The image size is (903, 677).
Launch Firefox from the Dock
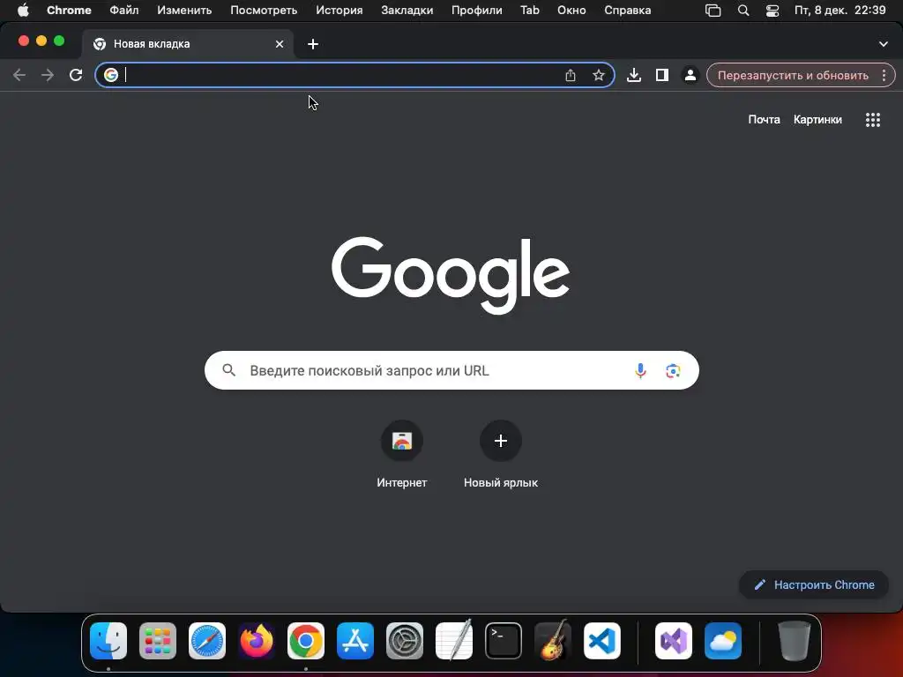(x=257, y=641)
